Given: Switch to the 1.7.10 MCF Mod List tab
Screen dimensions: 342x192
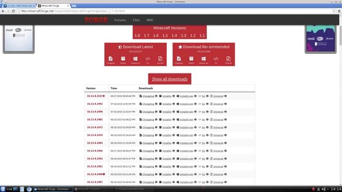Looking at the screenshot, I should tap(19, 6).
